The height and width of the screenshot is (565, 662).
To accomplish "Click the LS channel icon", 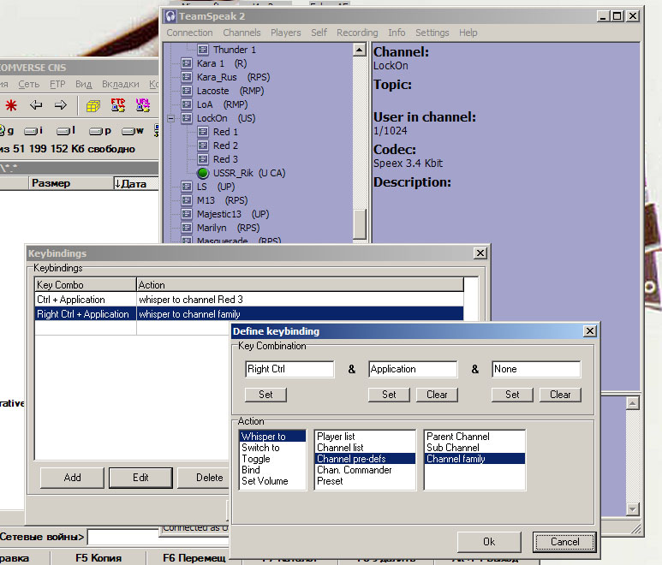I will point(187,187).
